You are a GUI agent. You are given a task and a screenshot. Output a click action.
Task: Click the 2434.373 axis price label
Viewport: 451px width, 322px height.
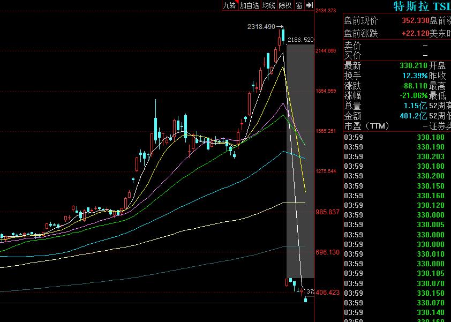pos(326,11)
